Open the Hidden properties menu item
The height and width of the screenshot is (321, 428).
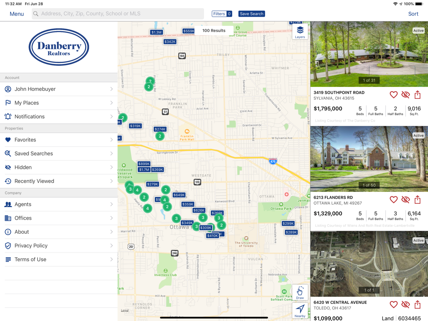[x=59, y=167]
